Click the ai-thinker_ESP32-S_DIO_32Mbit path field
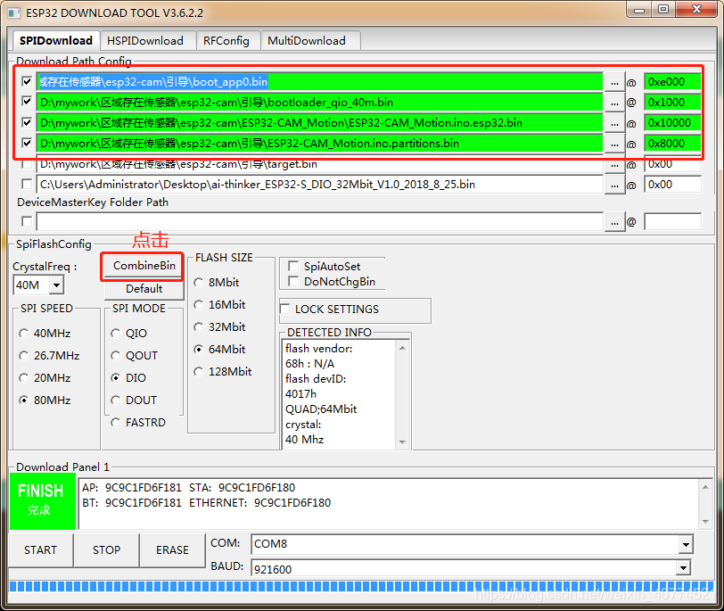Image resolution: width=724 pixels, height=611 pixels. pos(320,185)
